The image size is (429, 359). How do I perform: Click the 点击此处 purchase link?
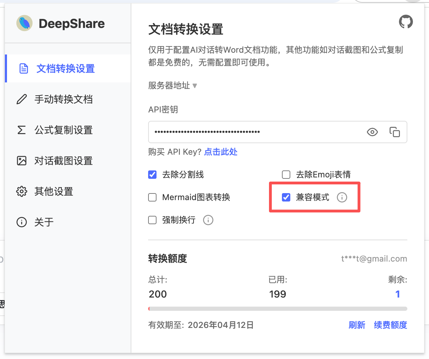220,152
